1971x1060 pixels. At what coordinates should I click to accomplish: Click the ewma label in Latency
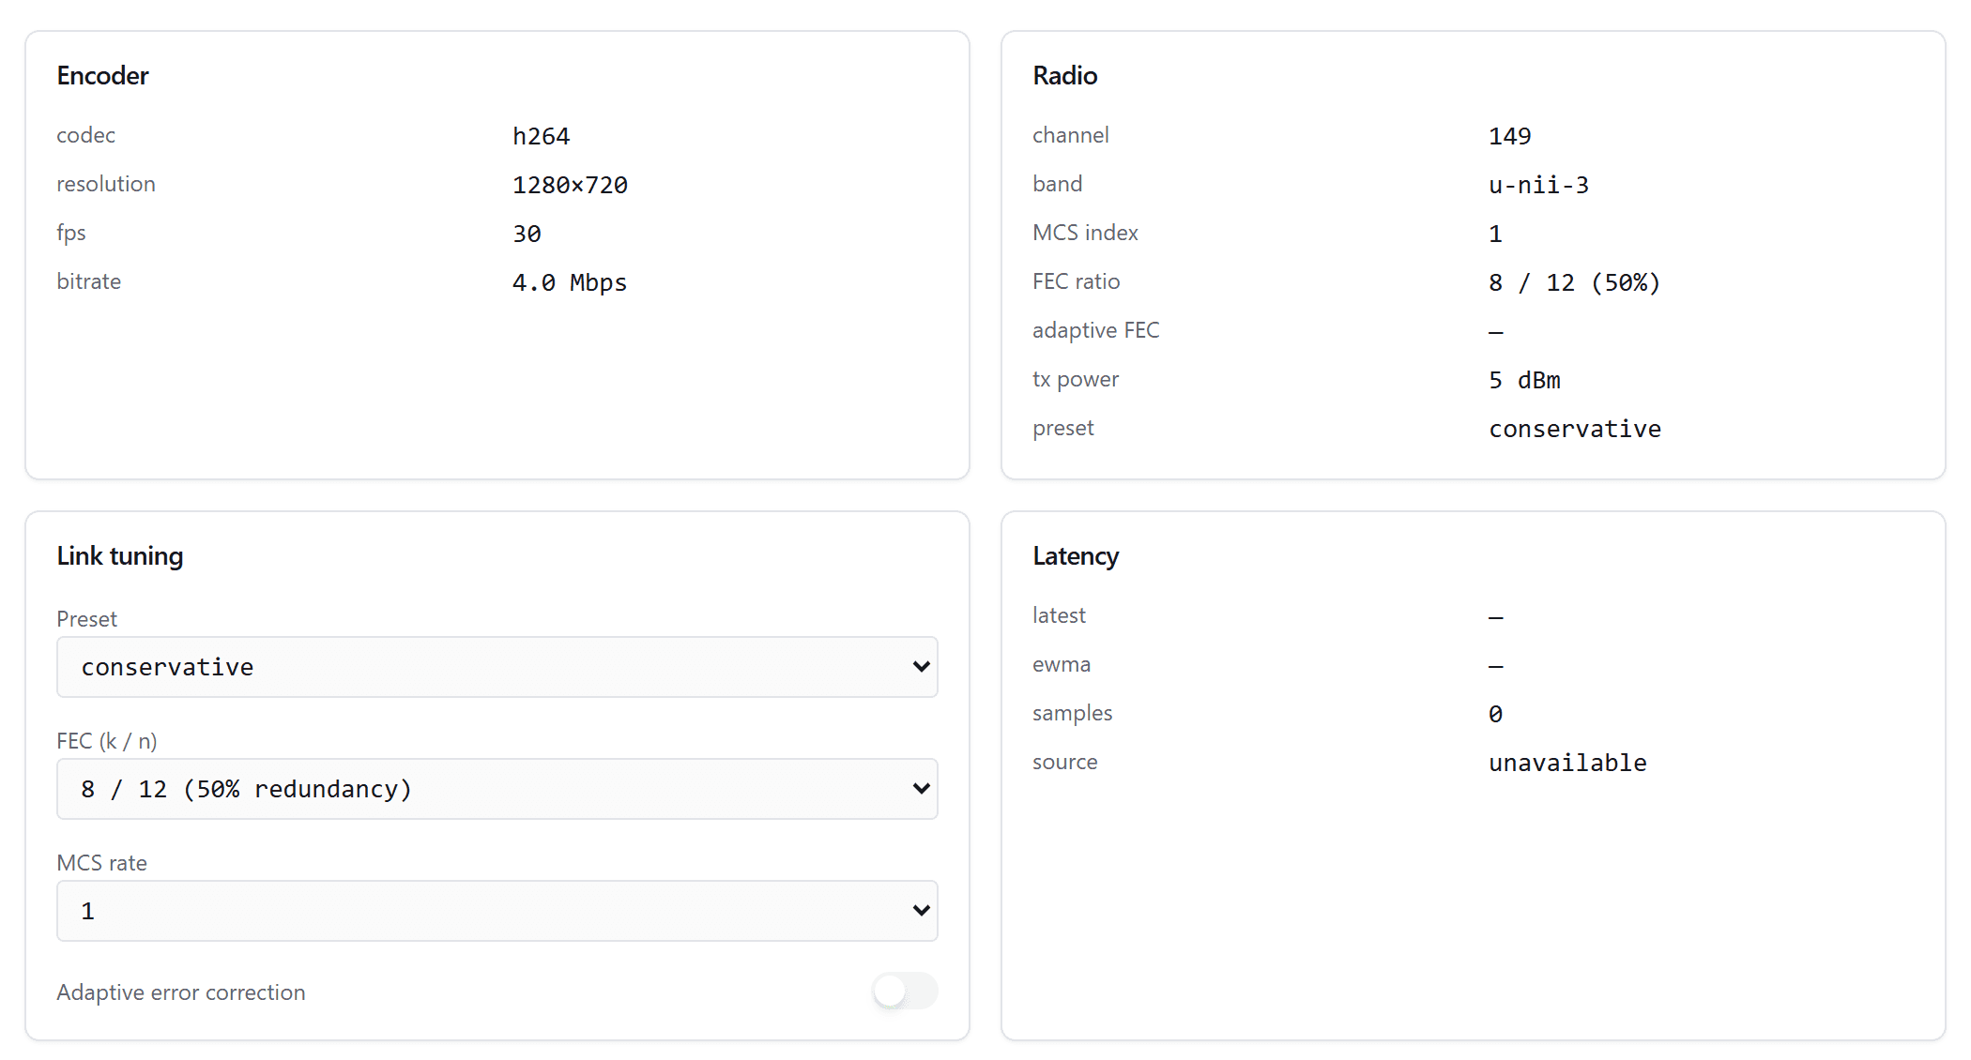(1062, 664)
